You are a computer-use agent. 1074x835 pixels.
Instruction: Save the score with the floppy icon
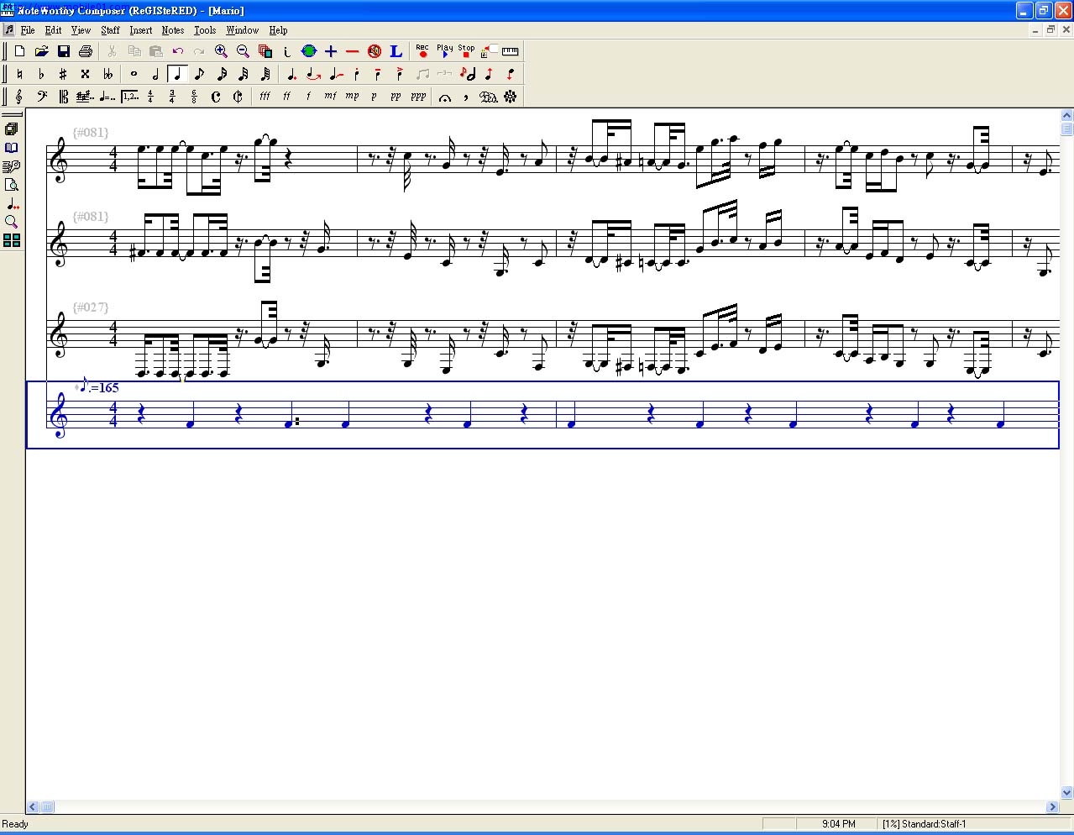[63, 51]
